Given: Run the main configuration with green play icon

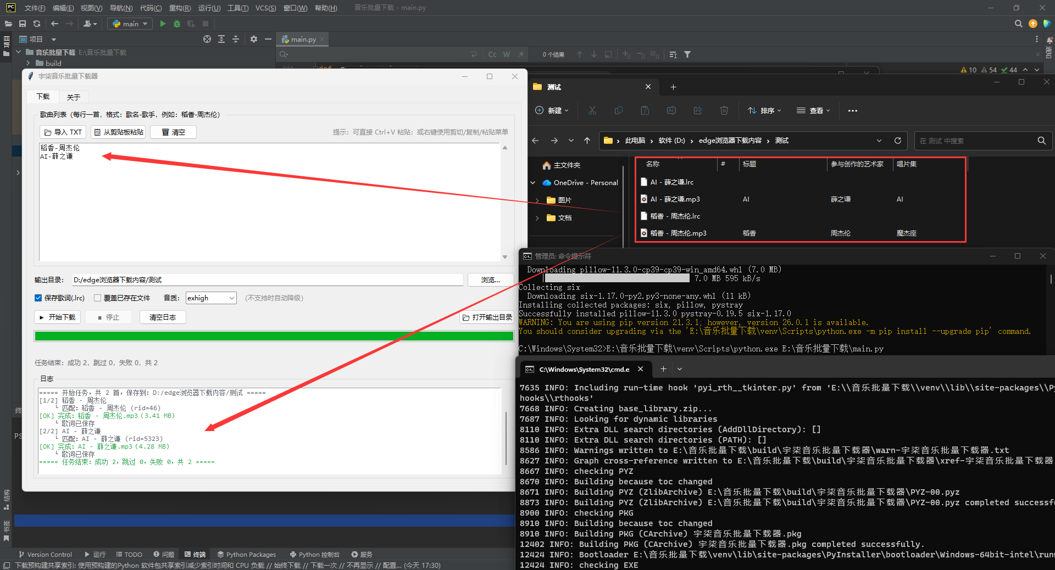Looking at the screenshot, I should pyautogui.click(x=163, y=24).
